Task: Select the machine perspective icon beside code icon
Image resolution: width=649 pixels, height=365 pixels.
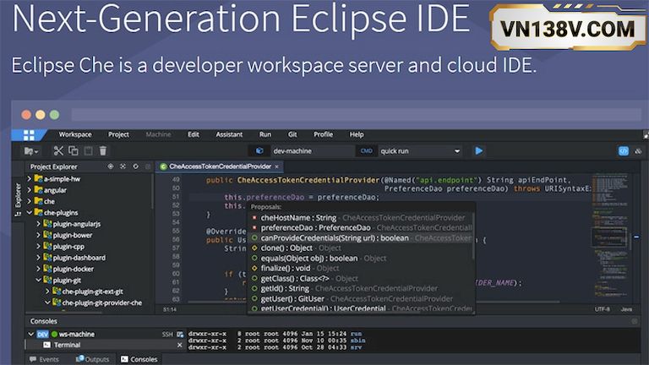Action: point(638,151)
